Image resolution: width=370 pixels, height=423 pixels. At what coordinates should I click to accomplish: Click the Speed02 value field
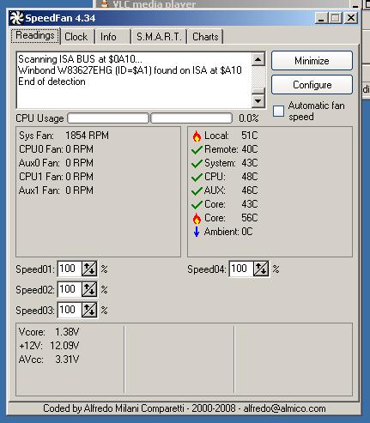[70, 289]
